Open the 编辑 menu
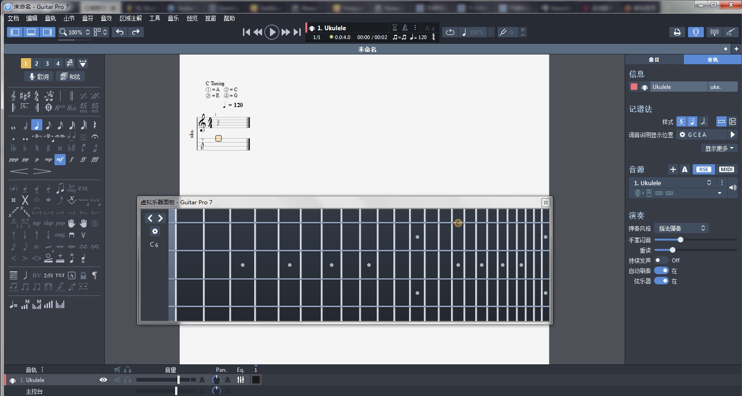Screen dimensions: 742x396 [32, 18]
